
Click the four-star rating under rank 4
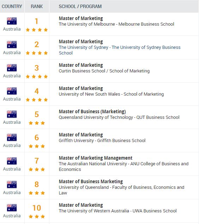click(37, 100)
